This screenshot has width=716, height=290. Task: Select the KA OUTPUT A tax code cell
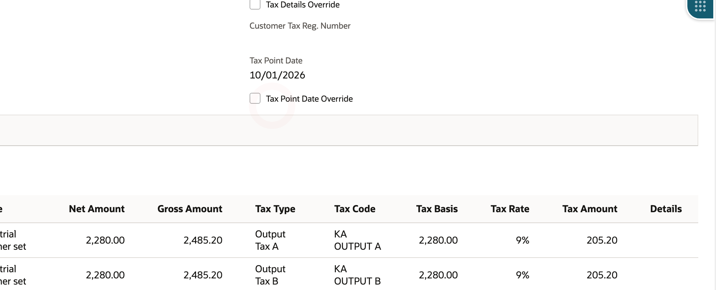click(357, 240)
